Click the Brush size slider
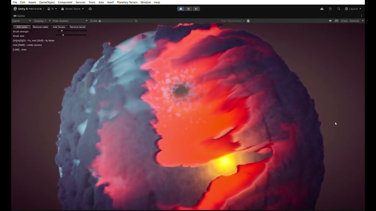 [x=71, y=35]
